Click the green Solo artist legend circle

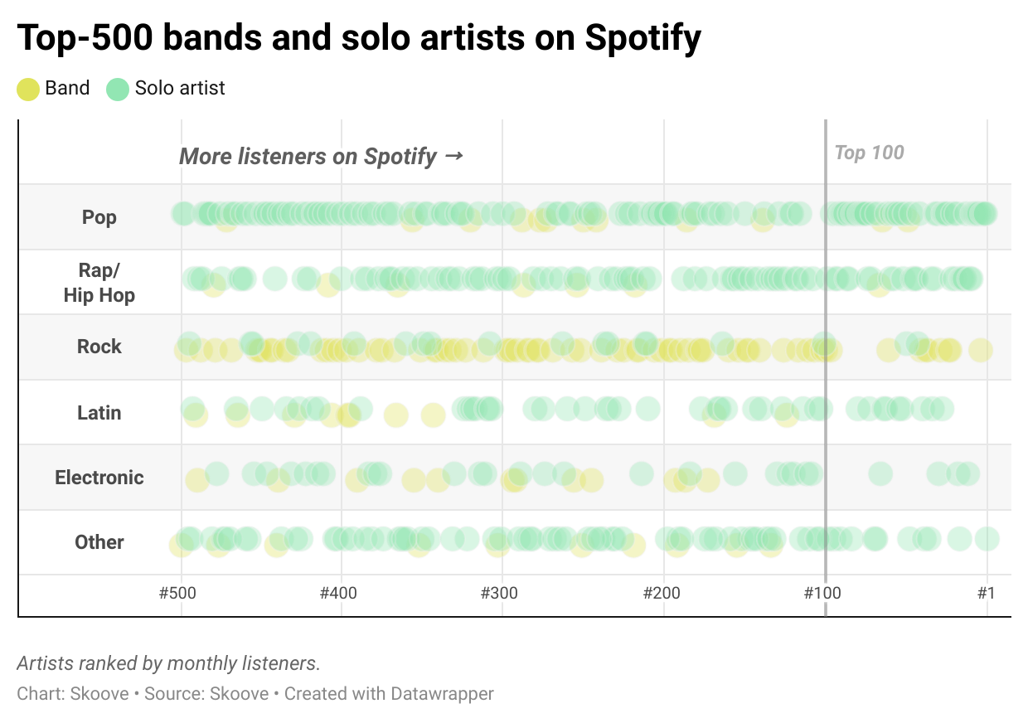(x=118, y=89)
